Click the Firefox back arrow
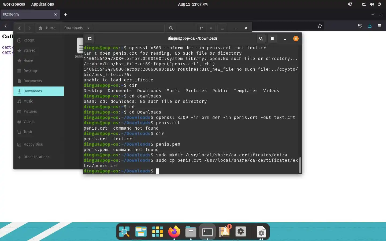The height and width of the screenshot is (241, 386). tap(6, 26)
